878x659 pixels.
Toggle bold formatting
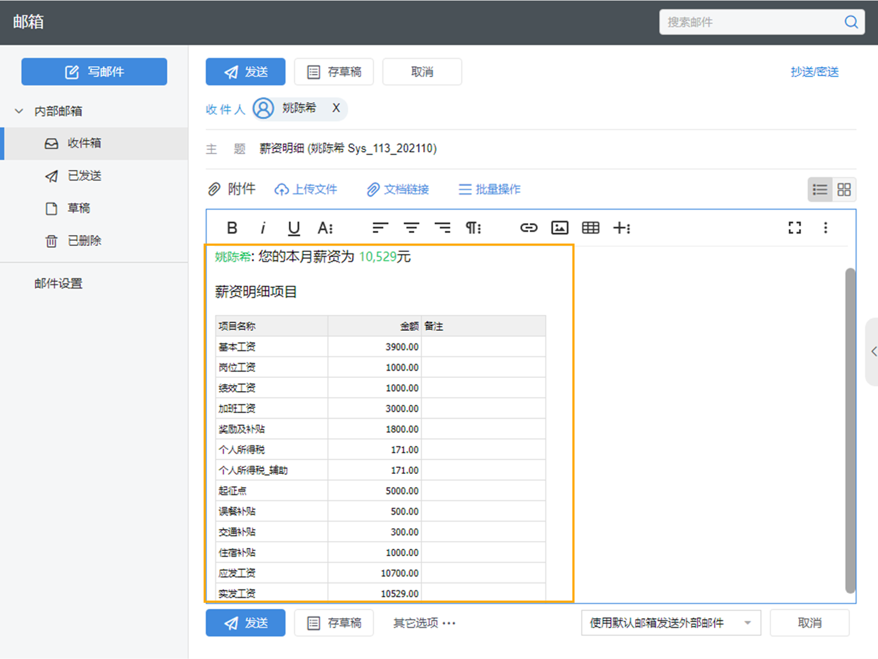pos(232,228)
